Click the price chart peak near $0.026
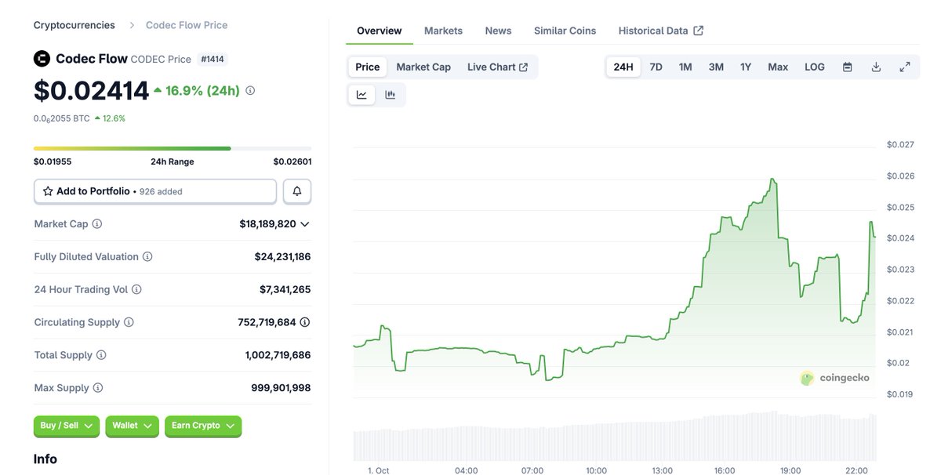 (773, 179)
